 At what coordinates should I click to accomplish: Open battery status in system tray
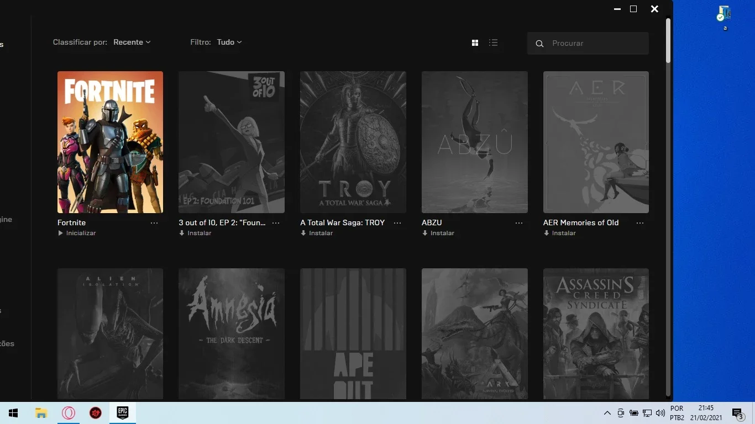point(634,413)
